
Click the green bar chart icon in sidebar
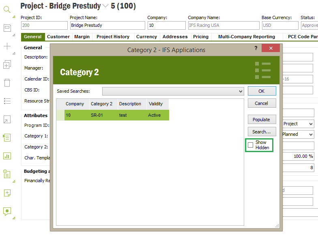point(7,156)
